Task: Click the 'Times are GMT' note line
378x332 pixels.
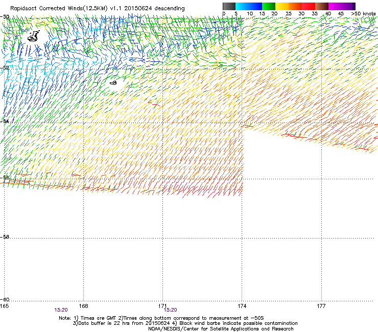Action: [x=161, y=318]
